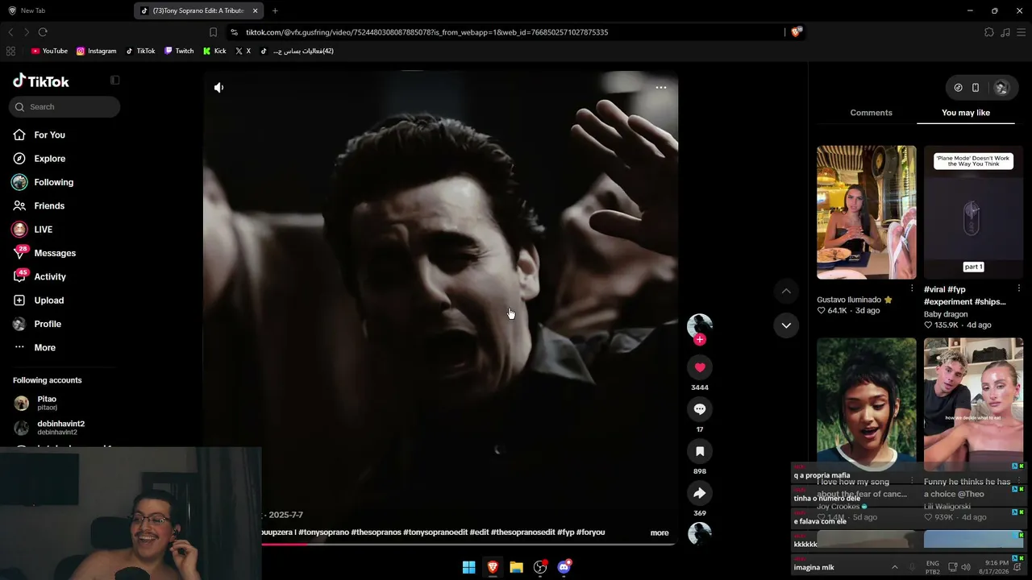The height and width of the screenshot is (580, 1032).
Task: Go to the previous video with up arrow
Action: click(786, 291)
